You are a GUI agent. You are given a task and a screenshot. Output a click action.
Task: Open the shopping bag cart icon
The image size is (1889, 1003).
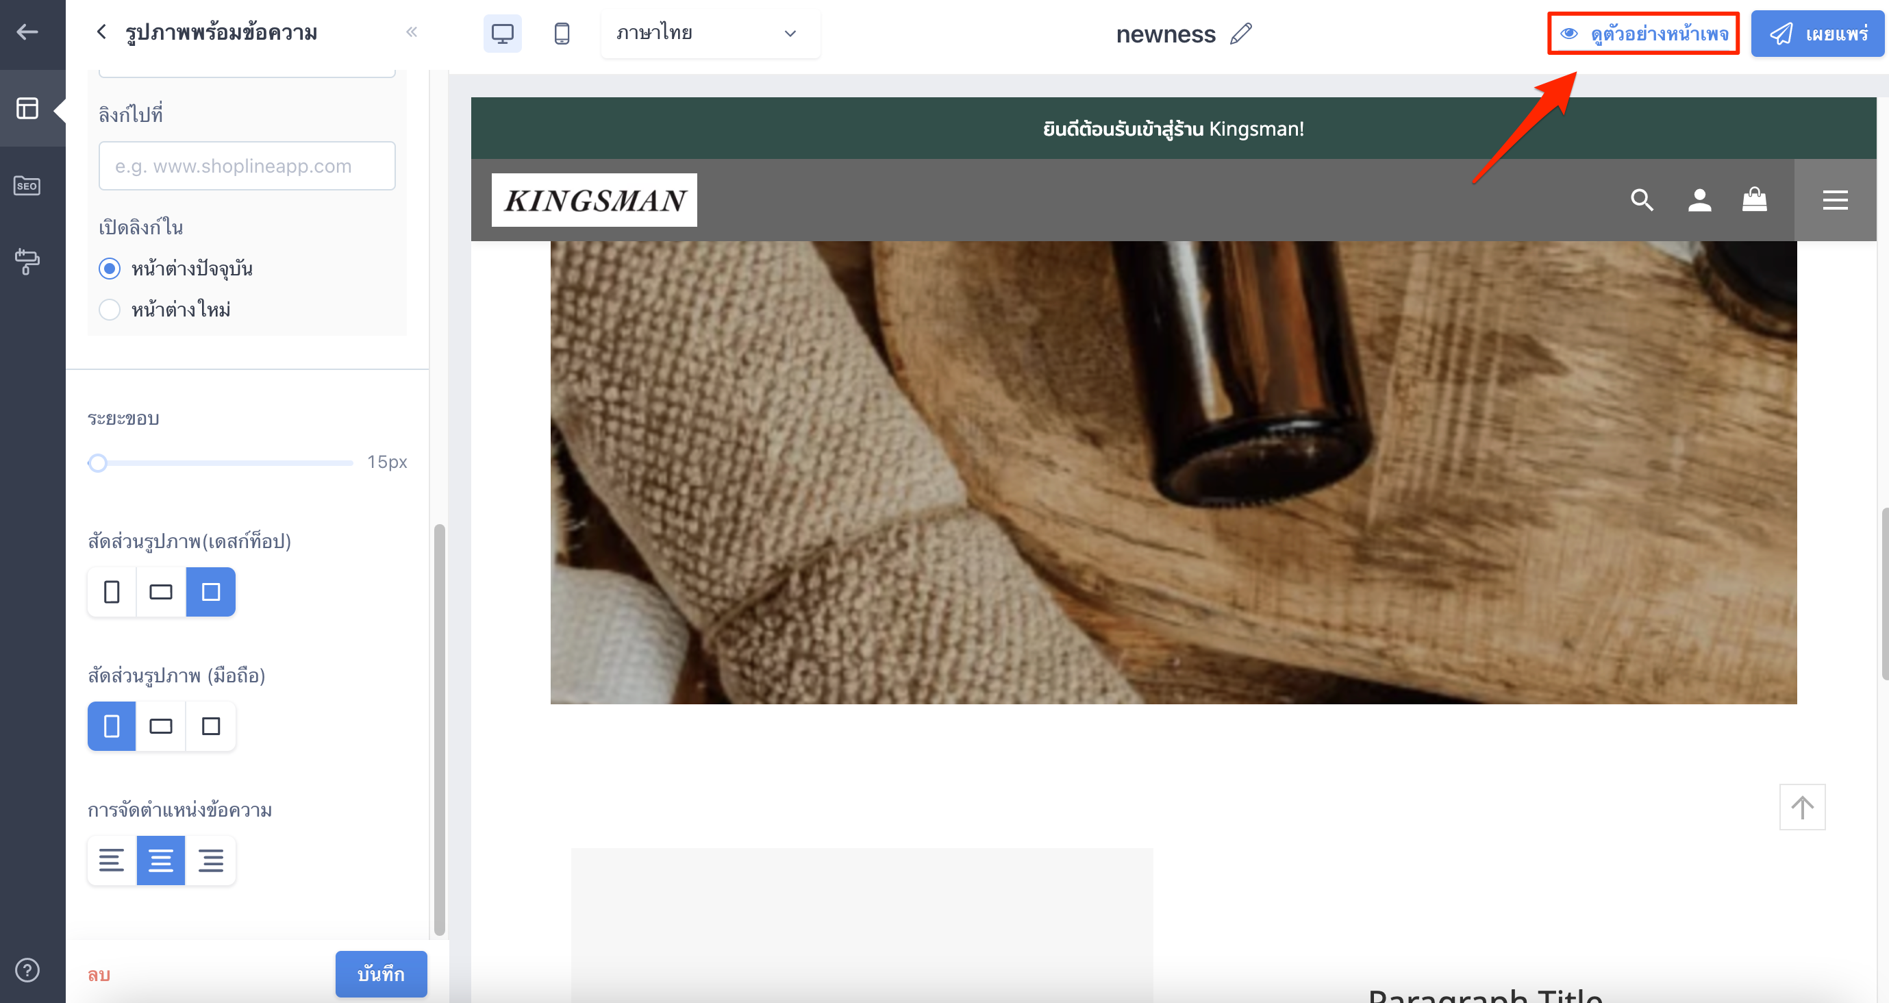tap(1755, 199)
